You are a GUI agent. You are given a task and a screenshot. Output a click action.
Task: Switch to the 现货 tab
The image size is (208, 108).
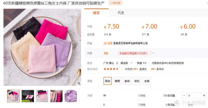(96, 13)
